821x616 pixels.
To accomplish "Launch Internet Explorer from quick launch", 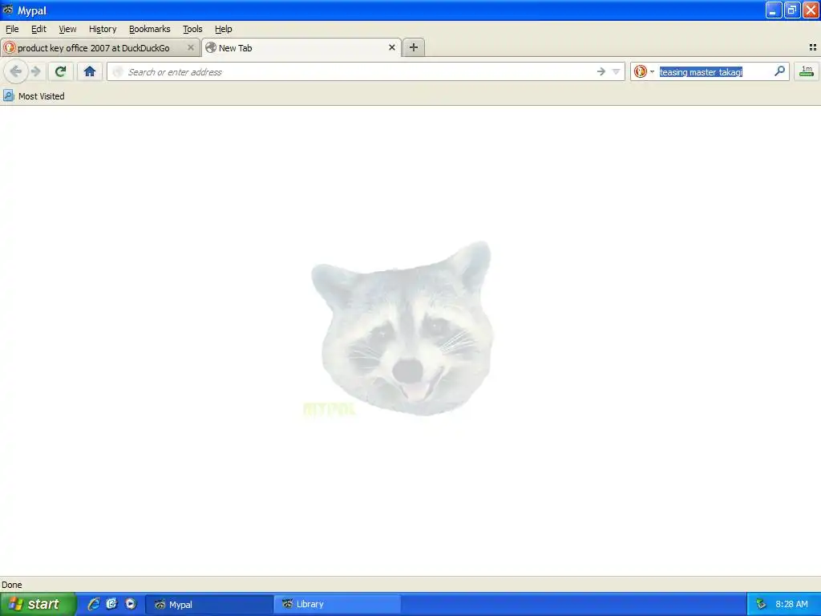I will (x=94, y=604).
